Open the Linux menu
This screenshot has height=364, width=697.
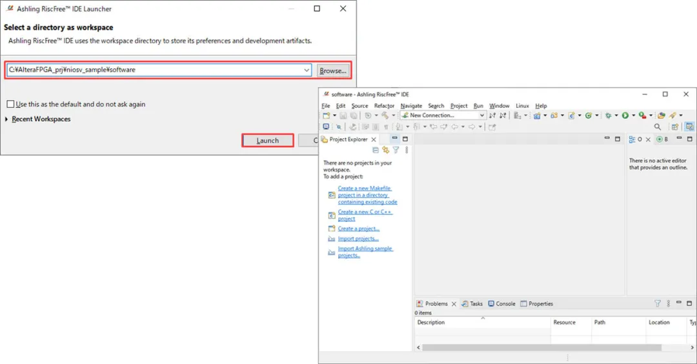(522, 106)
